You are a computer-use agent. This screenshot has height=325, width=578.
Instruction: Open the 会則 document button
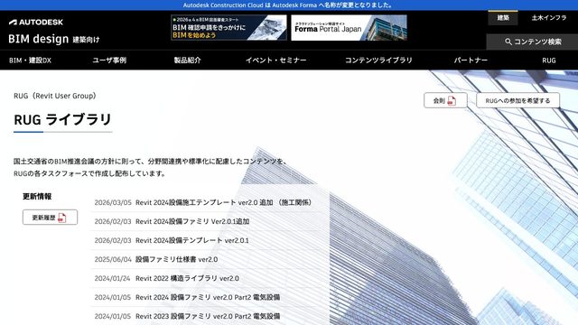click(445, 100)
